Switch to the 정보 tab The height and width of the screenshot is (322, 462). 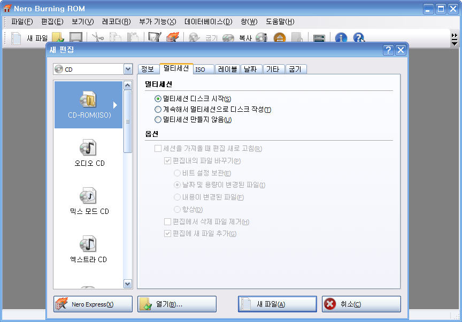pos(148,69)
